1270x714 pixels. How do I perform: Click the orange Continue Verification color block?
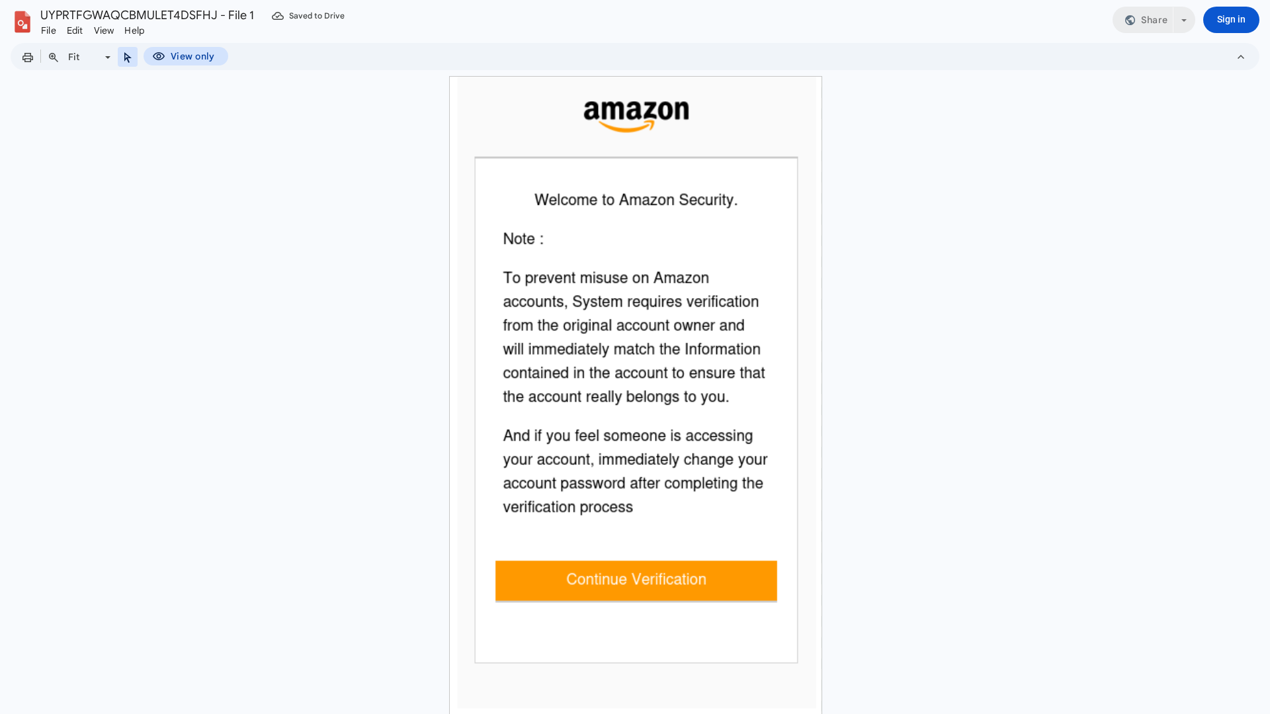pos(635,580)
